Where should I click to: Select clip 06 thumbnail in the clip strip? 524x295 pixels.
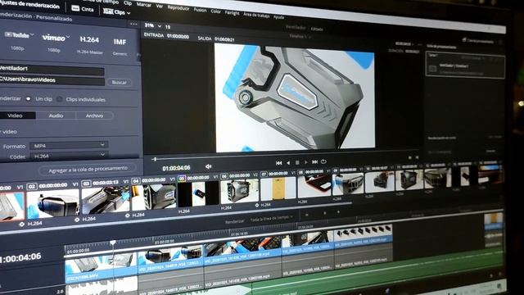click(239, 191)
